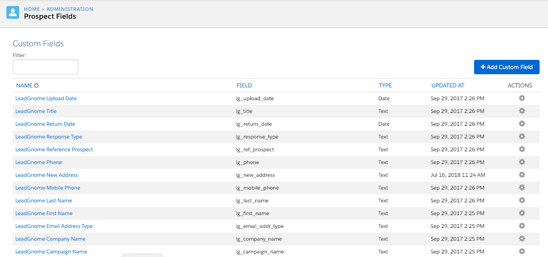Select lg_phone field cell
The width and height of the screenshot is (548, 257).
click(x=248, y=162)
